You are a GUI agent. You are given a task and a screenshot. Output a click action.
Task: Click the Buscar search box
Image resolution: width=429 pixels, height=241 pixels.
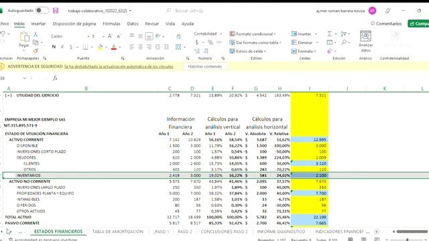189,11
